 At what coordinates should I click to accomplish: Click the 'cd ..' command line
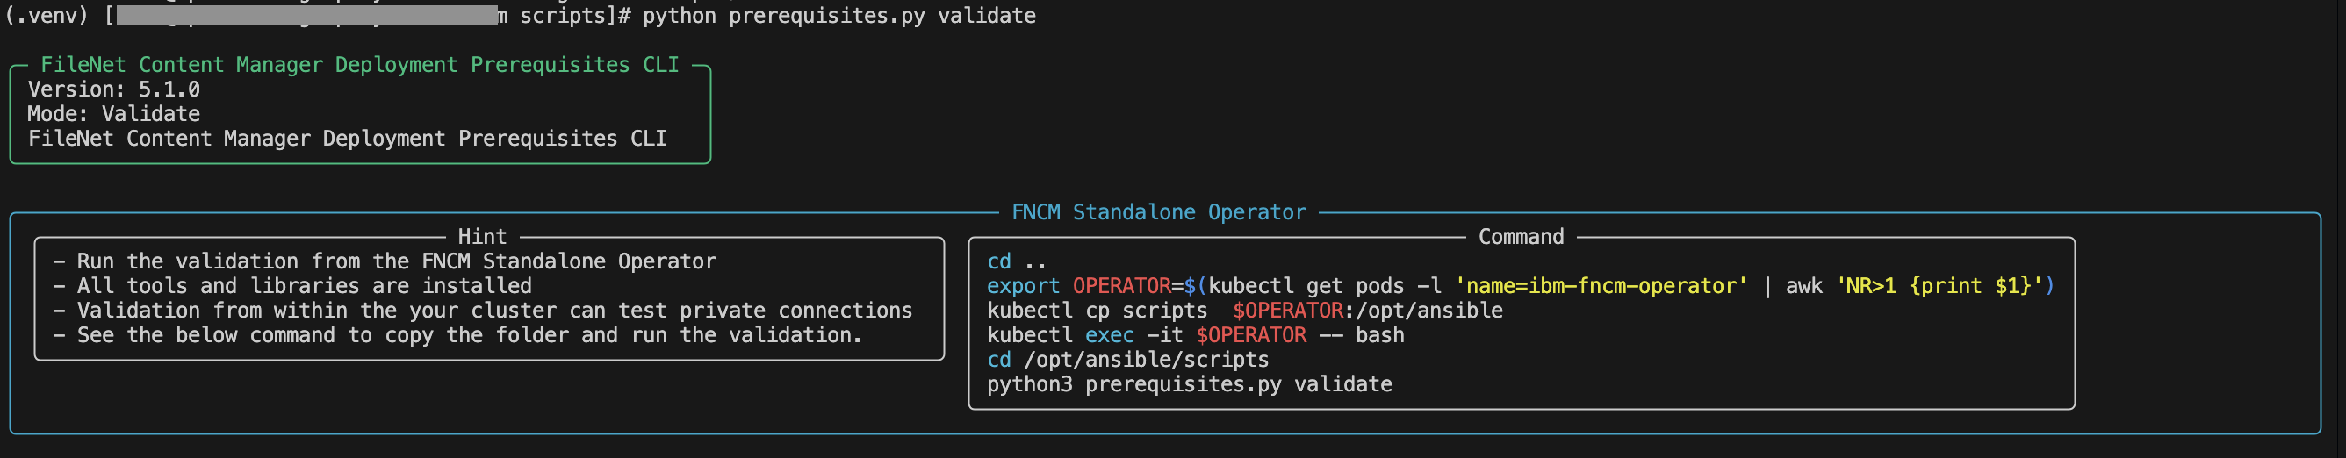[1017, 261]
